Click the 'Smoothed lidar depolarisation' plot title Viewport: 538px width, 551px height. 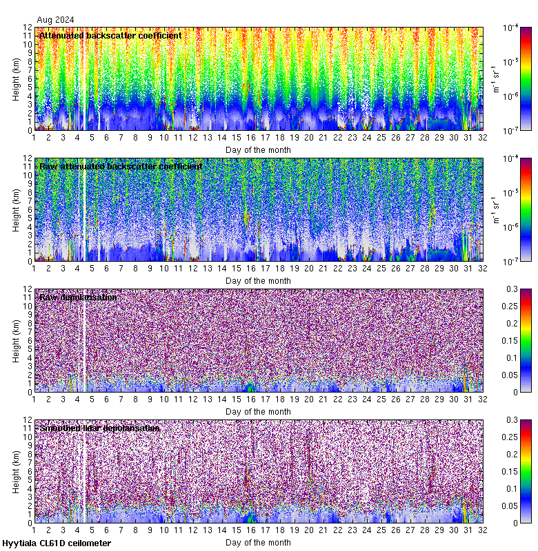click(99, 428)
